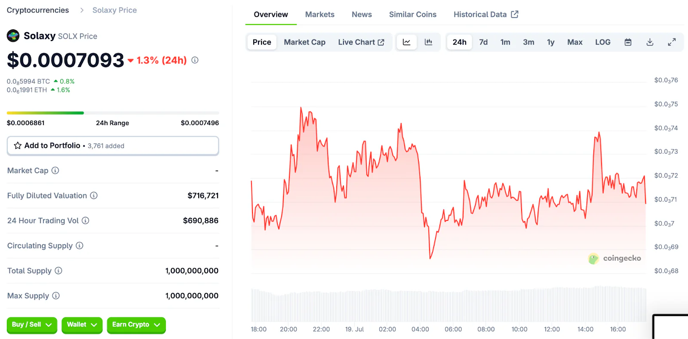Click the 19. Jul axis label
Viewport: 688px width, 339px height.
(x=354, y=329)
